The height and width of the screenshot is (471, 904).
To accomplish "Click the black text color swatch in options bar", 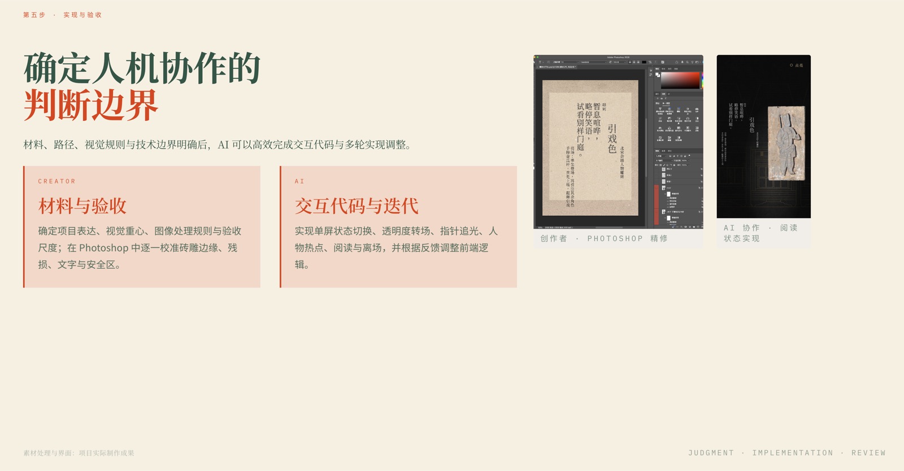I will 644,62.
